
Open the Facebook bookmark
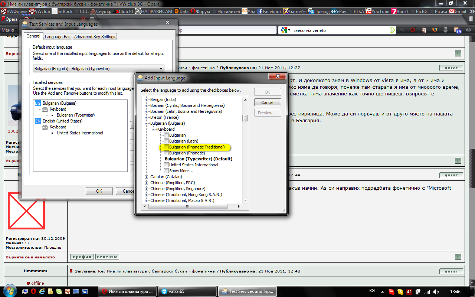(x=269, y=11)
